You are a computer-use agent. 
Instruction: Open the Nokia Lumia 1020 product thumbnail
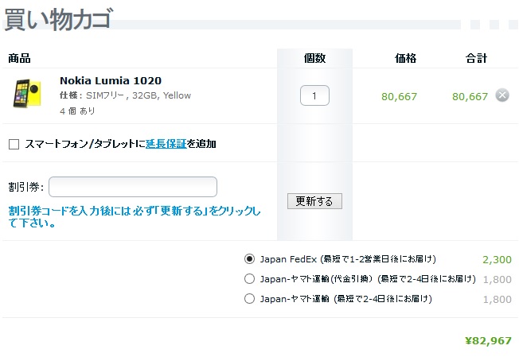point(27,93)
